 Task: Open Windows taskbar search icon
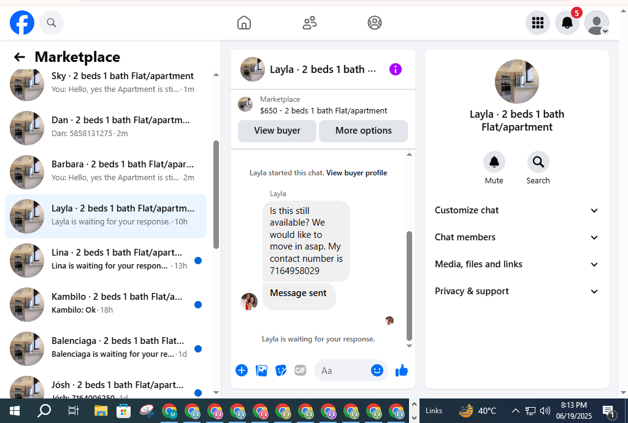click(x=44, y=411)
